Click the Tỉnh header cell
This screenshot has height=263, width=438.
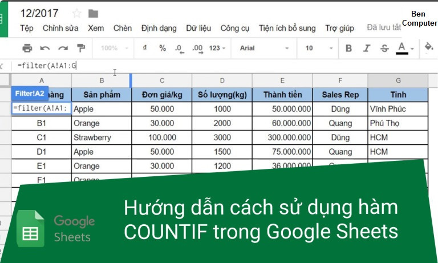398,95
